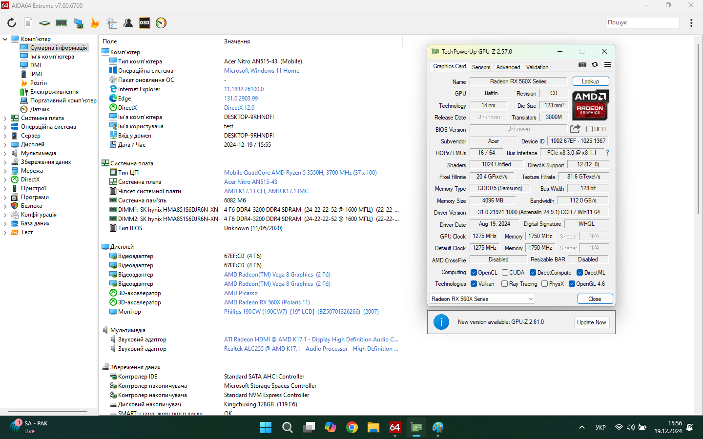Toggle the Ray Tracing checkbox
The image size is (703, 439).
(505, 284)
